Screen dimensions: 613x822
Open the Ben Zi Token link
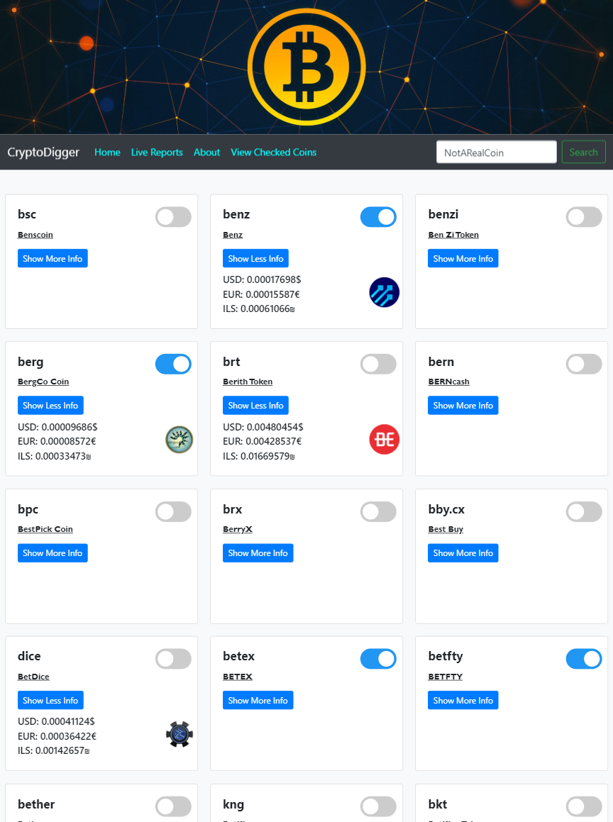(453, 234)
